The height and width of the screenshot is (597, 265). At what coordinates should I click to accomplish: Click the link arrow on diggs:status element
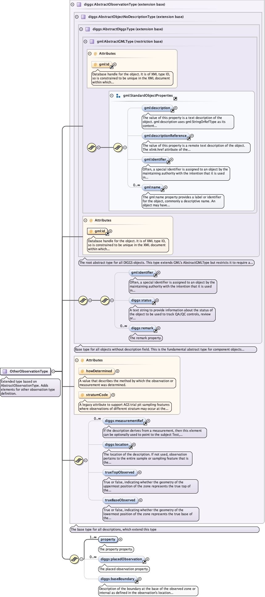[154, 303]
